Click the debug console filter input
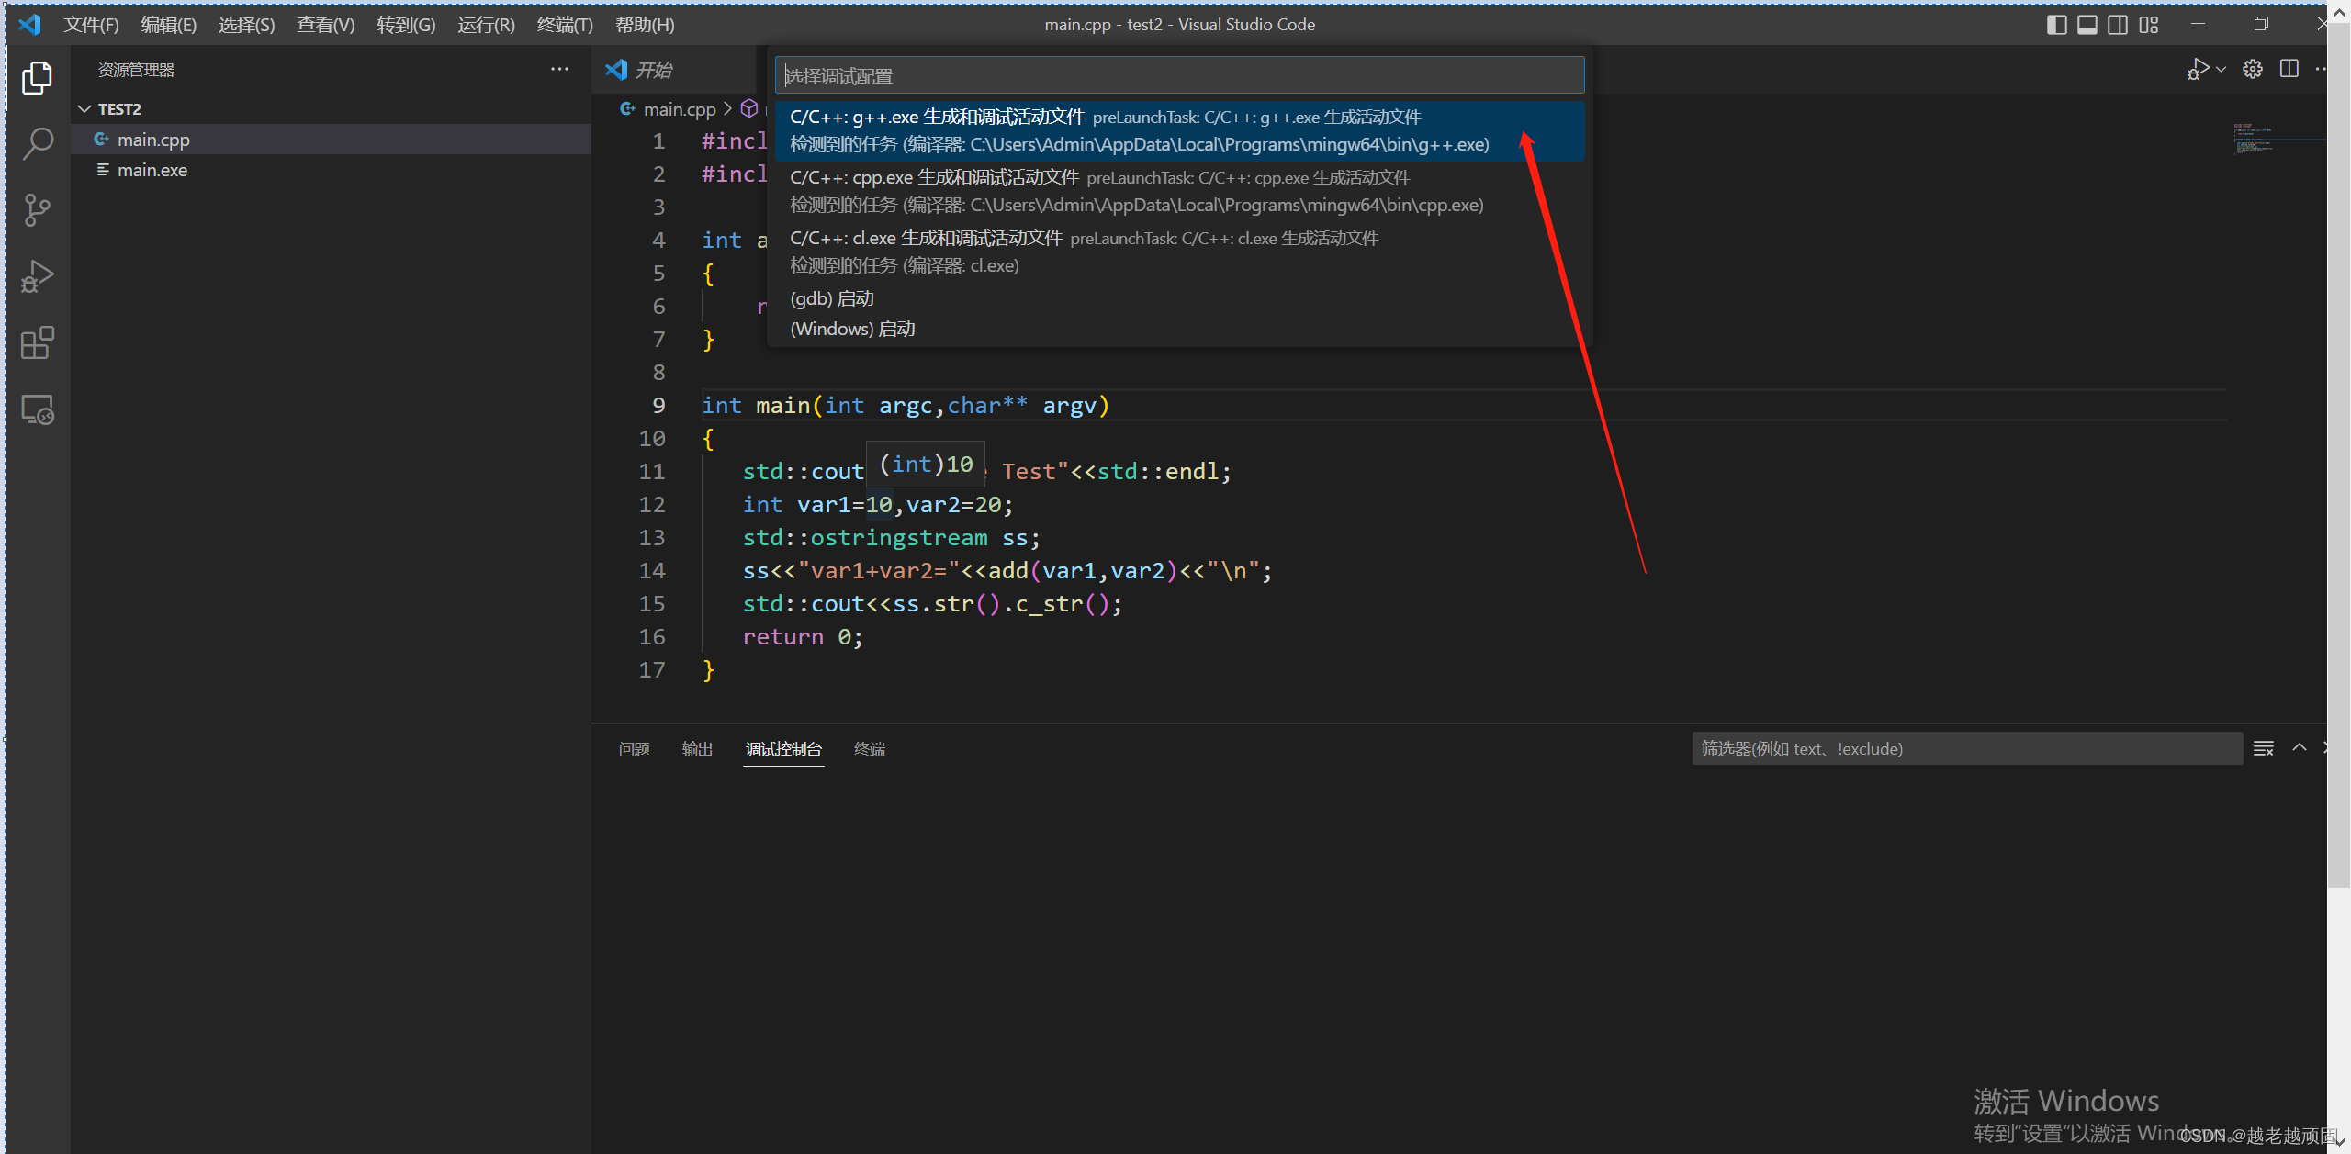 click(x=1966, y=748)
